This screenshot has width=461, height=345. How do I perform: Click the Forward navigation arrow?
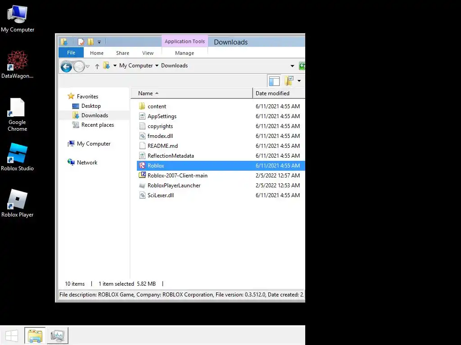[79, 66]
